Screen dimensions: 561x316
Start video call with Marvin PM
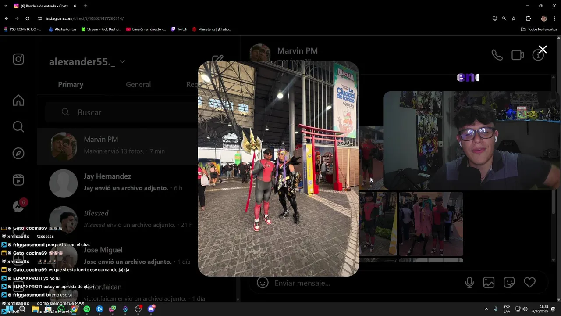[518, 55]
